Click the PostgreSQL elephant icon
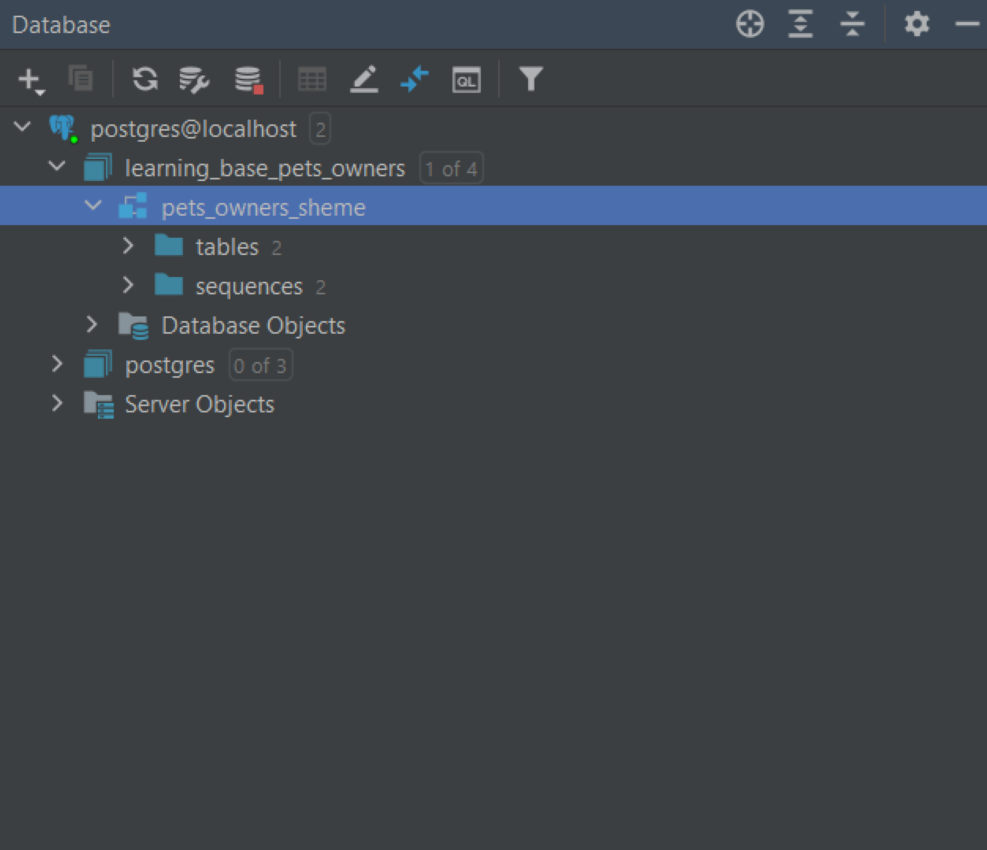The width and height of the screenshot is (987, 850). [63, 128]
